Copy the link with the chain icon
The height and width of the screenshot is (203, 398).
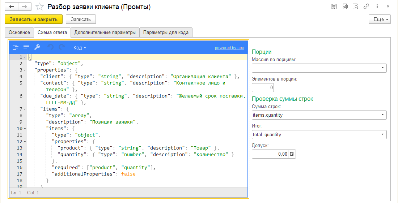pos(366,7)
